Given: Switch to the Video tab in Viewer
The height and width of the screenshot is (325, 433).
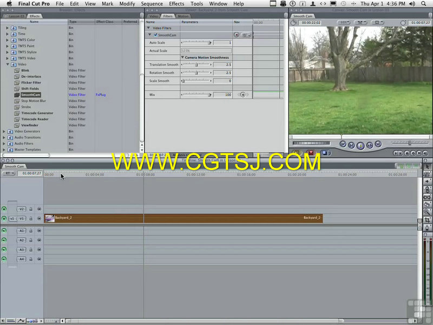Looking at the screenshot, I should tap(153, 16).
